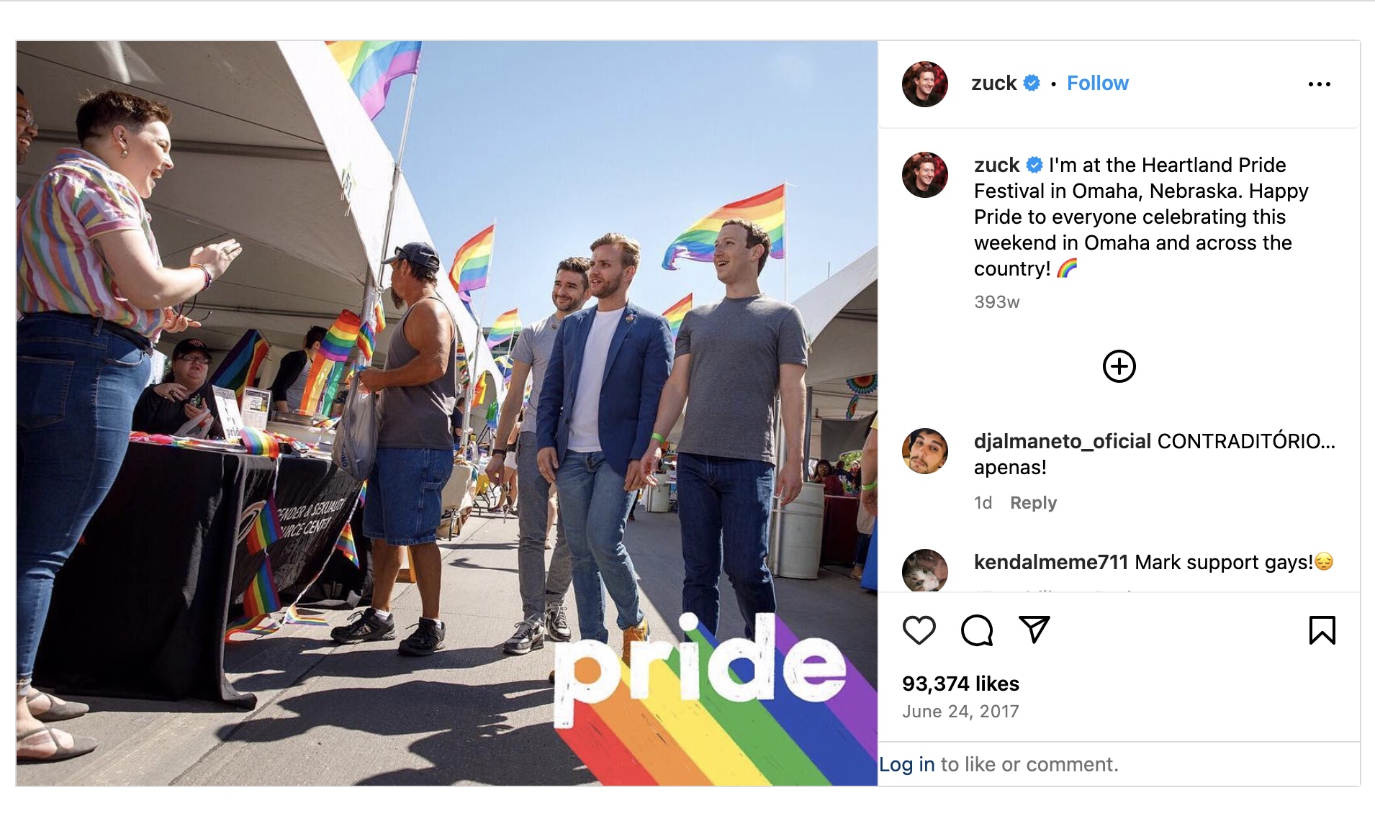Click the zuck username in post header
This screenshot has height=826, width=1375.
pos(993,83)
